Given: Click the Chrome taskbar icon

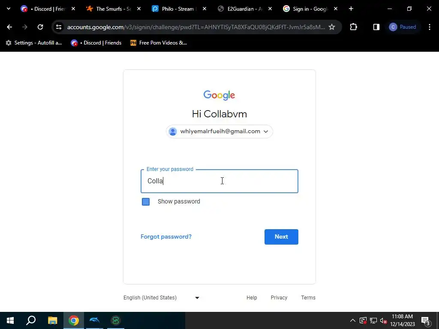Looking at the screenshot, I should click(74, 320).
